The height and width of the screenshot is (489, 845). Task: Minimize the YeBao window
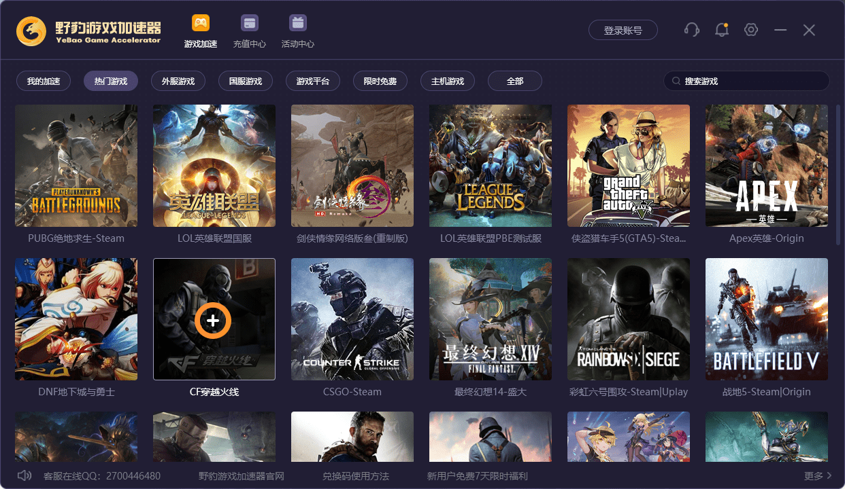[780, 30]
